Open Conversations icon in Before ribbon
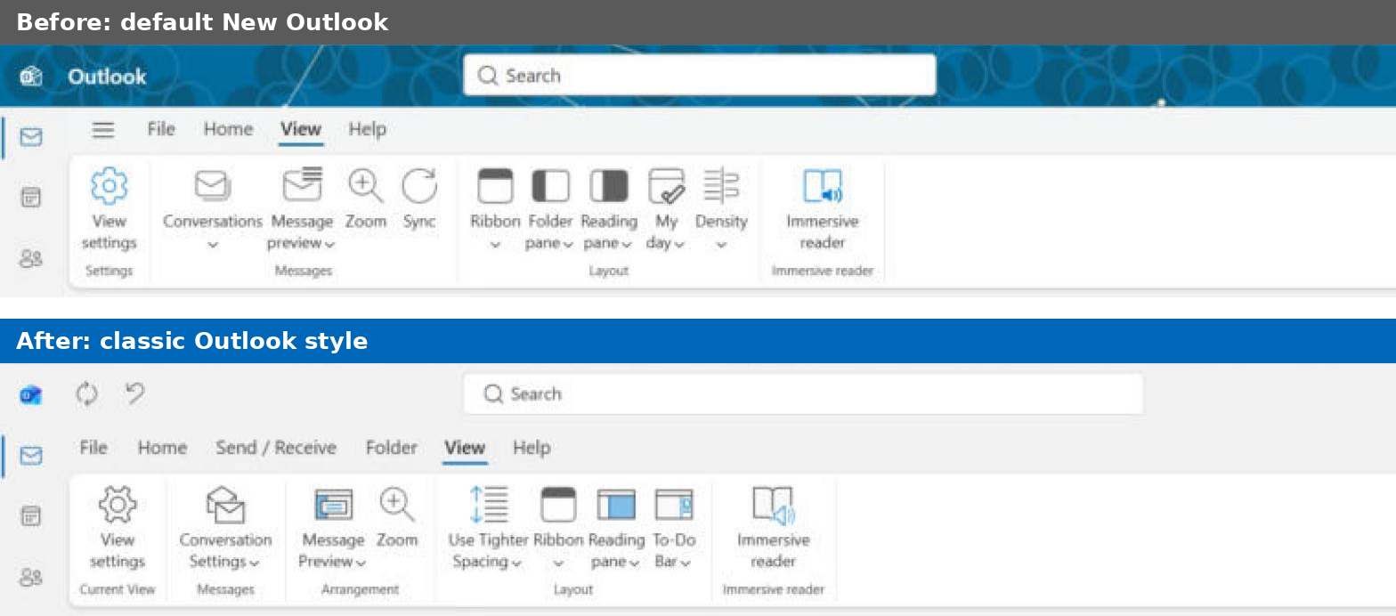Image resolution: width=1396 pixels, height=616 pixels. click(x=212, y=186)
